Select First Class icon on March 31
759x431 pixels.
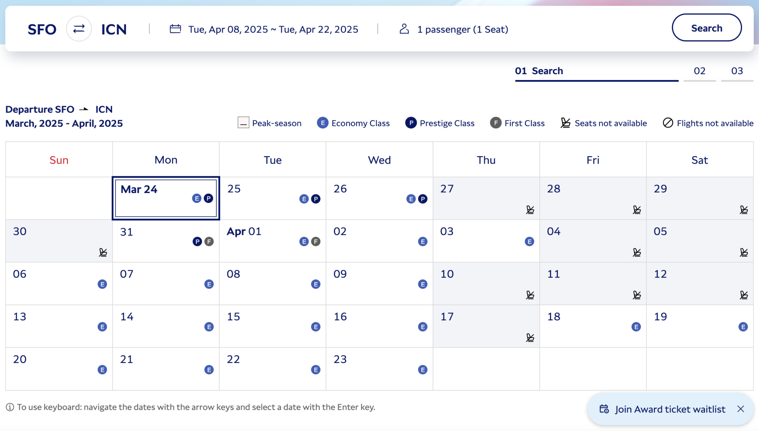click(209, 241)
